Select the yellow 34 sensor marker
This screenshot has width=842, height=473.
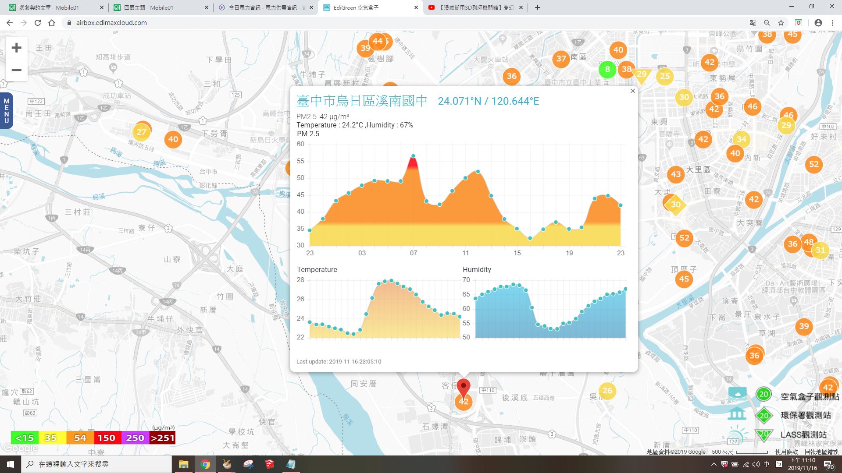coord(742,139)
